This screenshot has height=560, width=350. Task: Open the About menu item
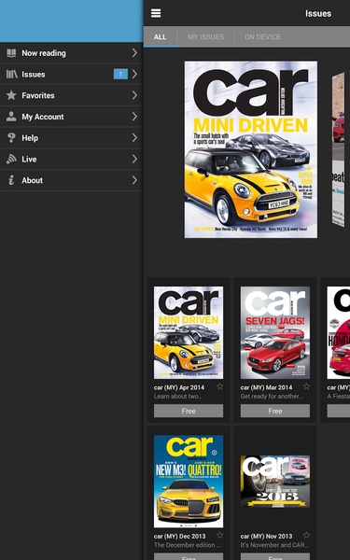(x=72, y=180)
